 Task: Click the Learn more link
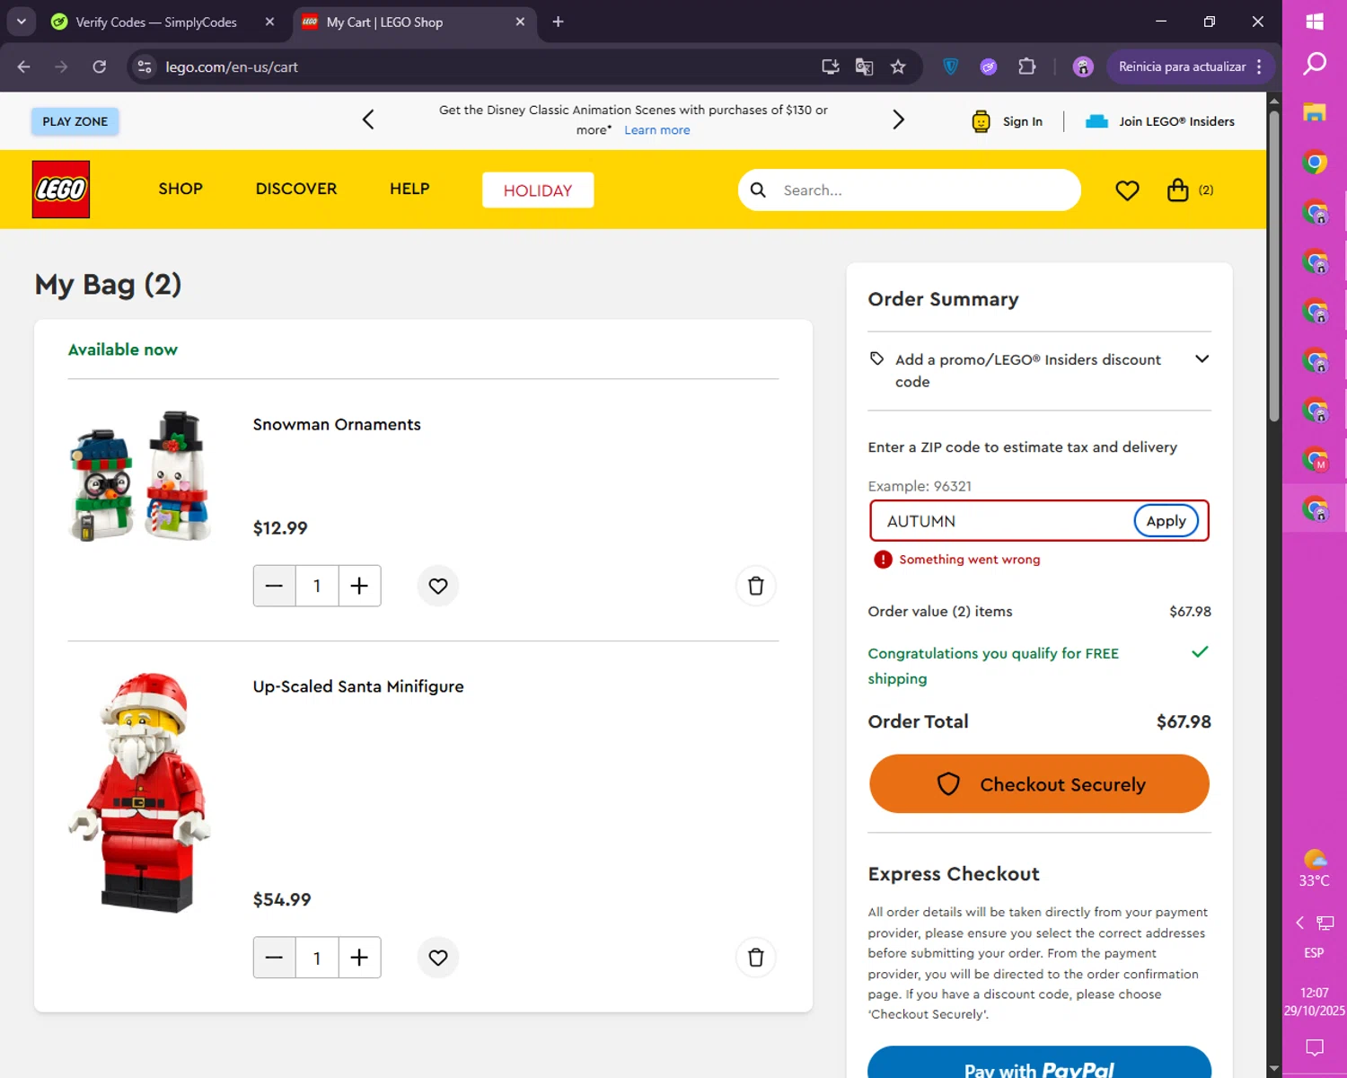(x=657, y=130)
